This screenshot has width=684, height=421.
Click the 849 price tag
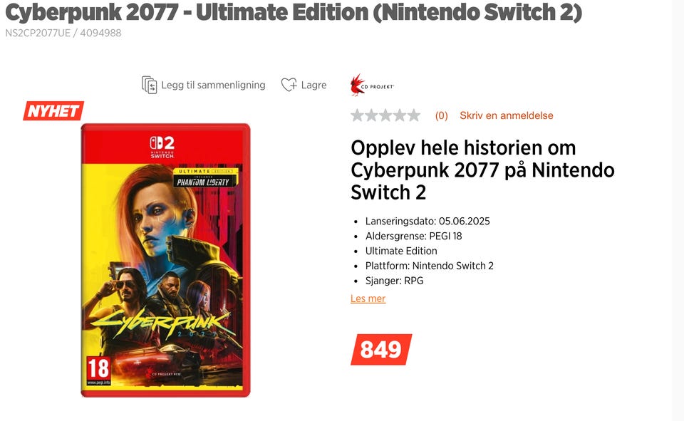point(381,350)
